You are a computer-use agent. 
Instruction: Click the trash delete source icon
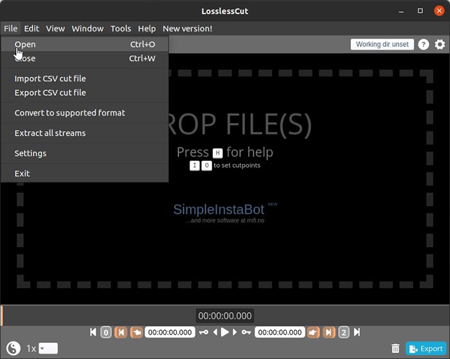tap(395, 348)
